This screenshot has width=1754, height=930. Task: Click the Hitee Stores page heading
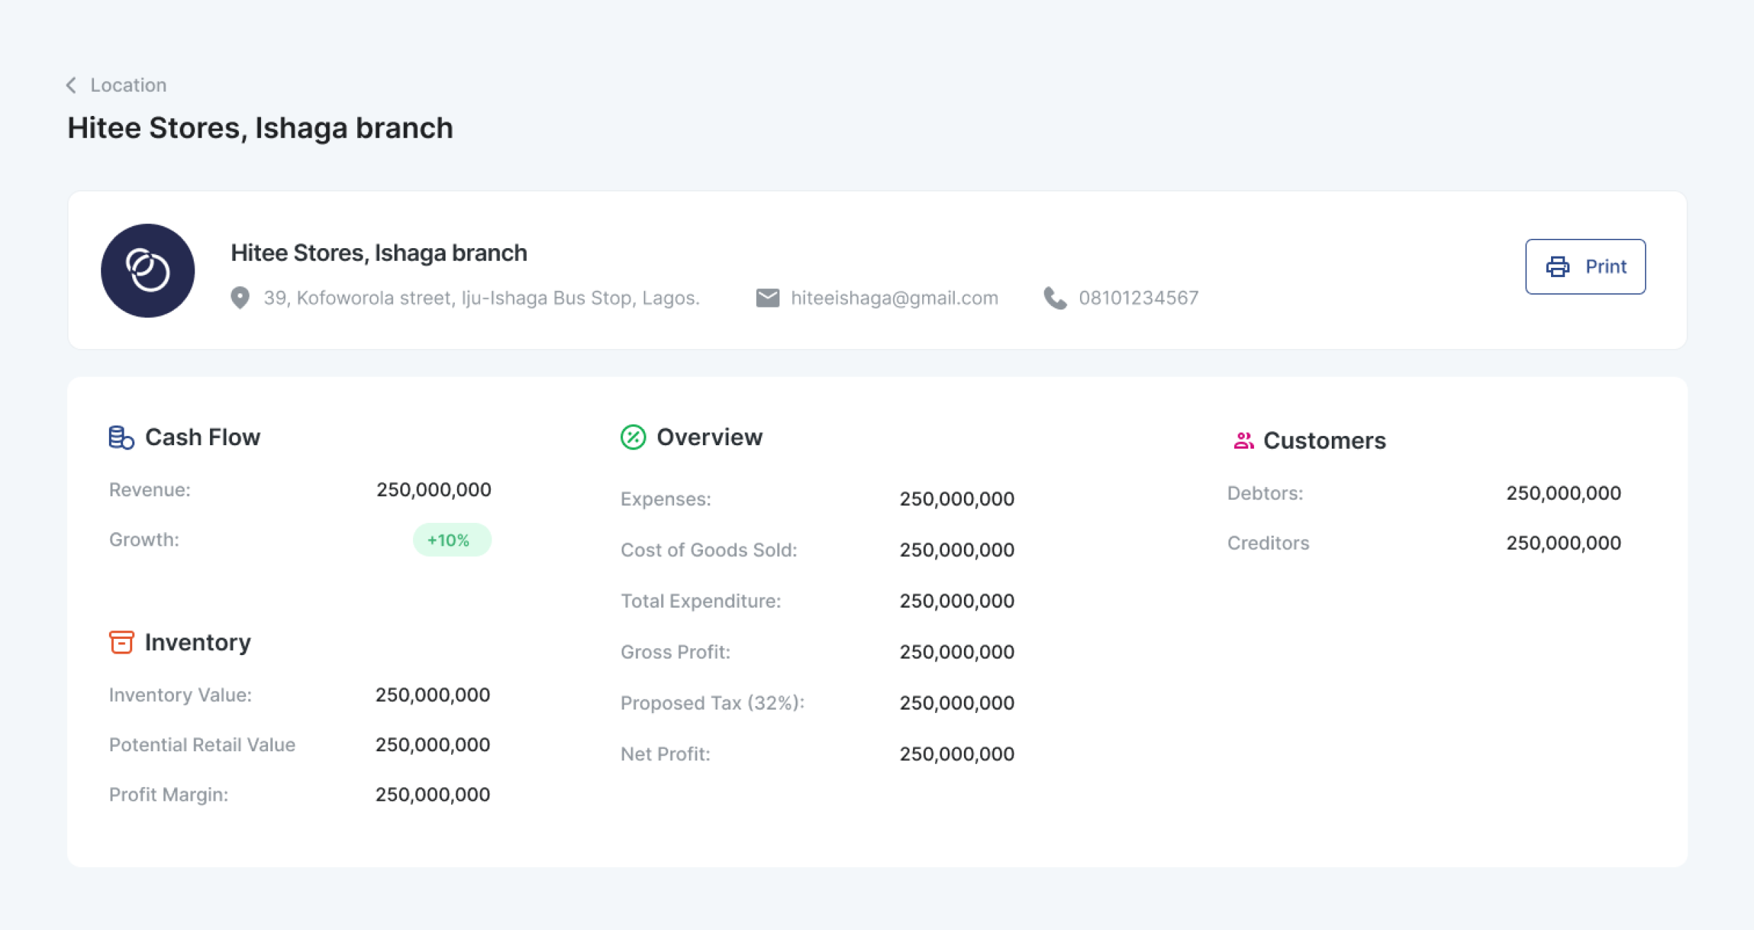(260, 129)
